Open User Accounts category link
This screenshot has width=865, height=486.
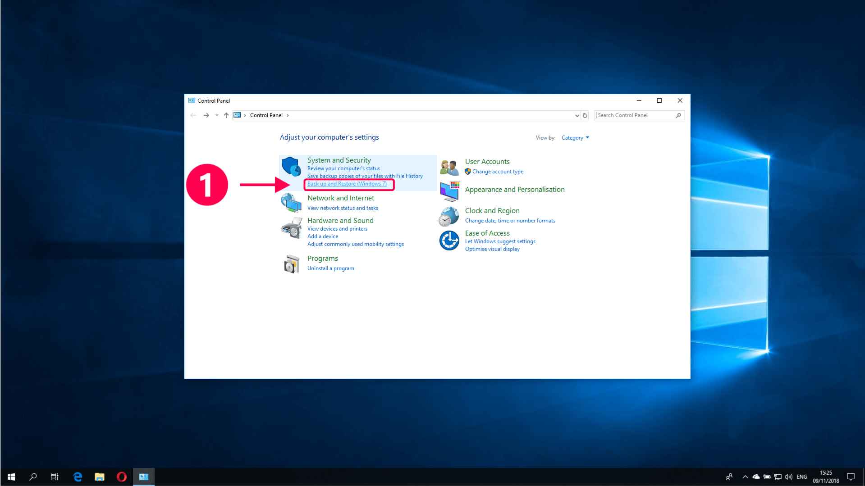[487, 162]
